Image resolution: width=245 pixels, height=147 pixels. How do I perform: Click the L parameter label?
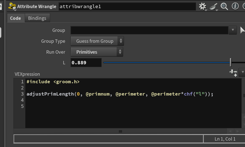click(64, 63)
